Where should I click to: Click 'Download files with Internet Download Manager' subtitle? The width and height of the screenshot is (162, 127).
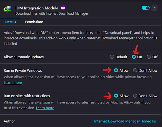click(x=52, y=14)
